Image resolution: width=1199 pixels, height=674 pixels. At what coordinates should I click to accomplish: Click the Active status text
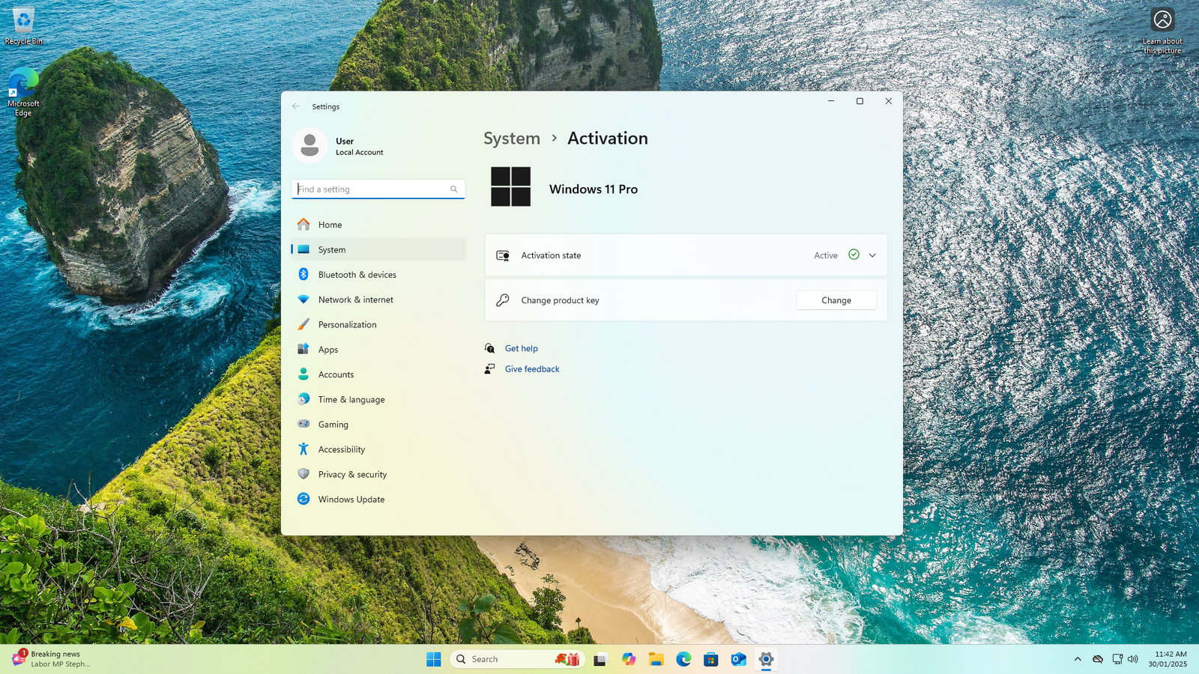(826, 255)
